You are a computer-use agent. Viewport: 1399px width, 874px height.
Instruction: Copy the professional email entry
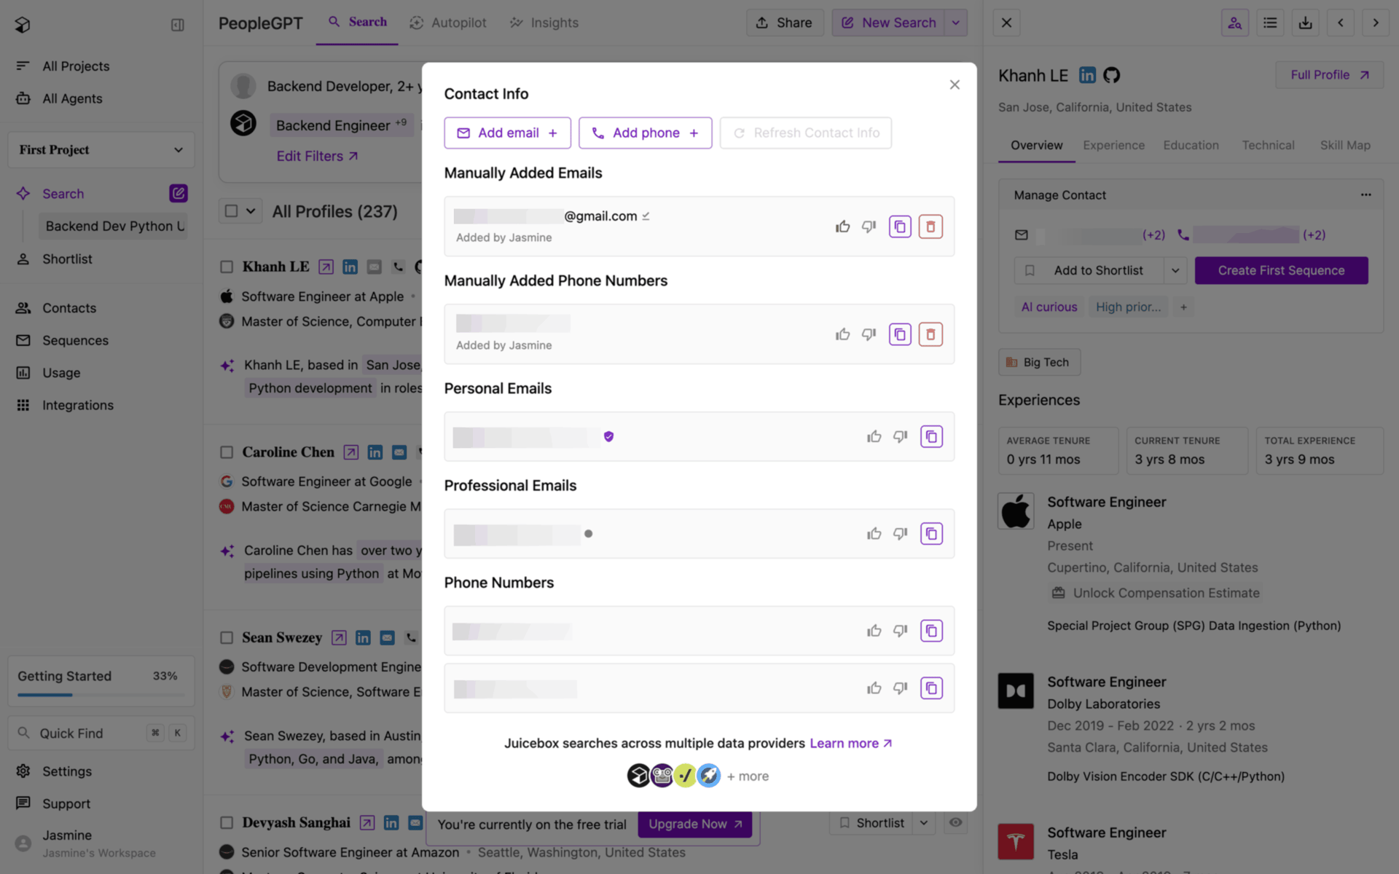point(931,534)
